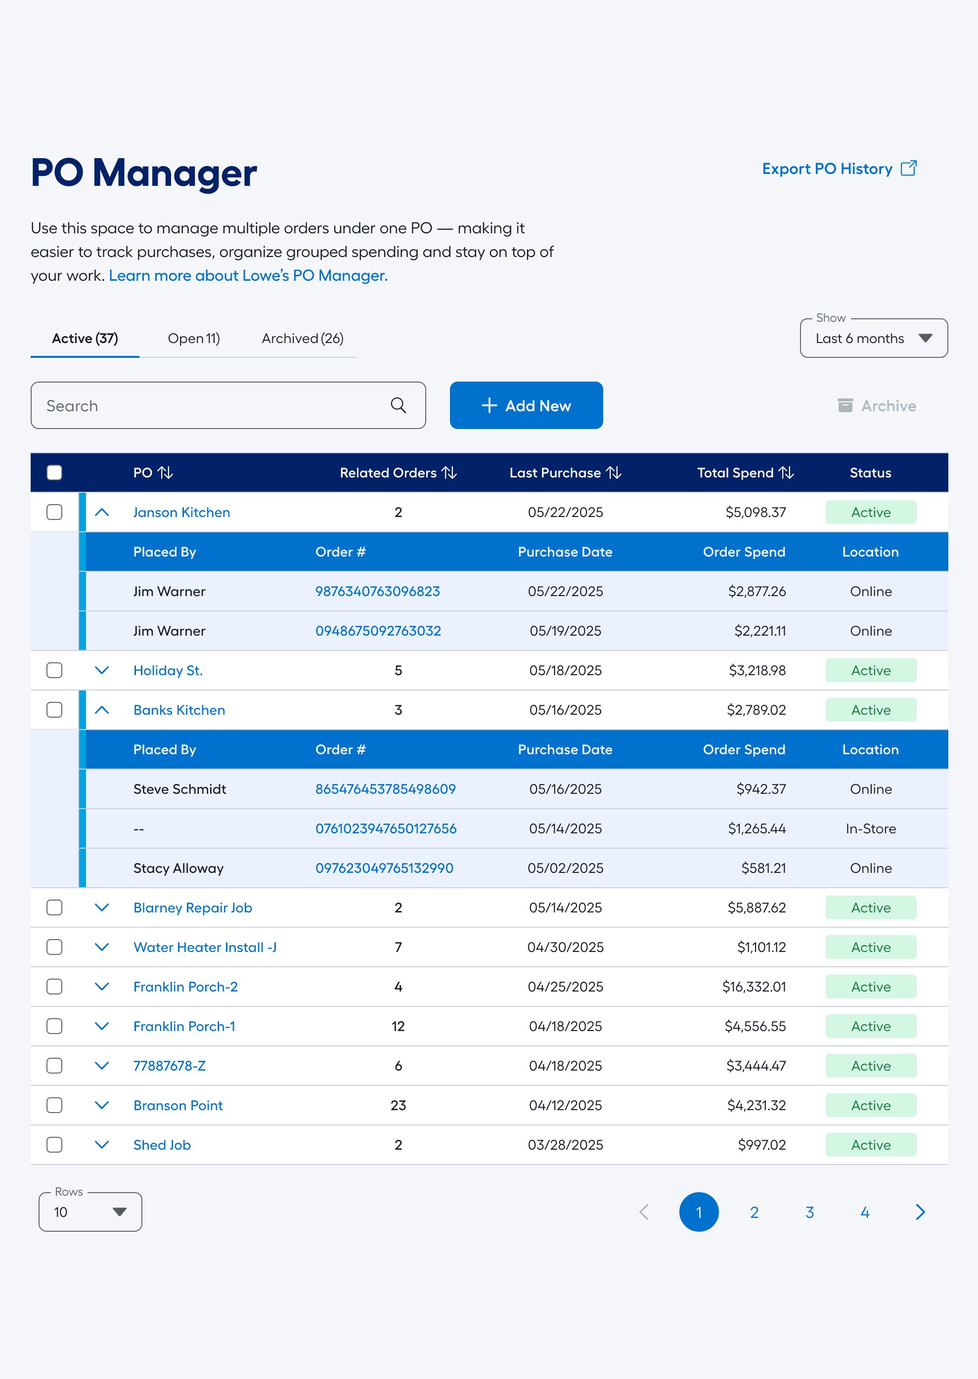Go to next page using right arrow
978x1379 pixels.
point(920,1212)
